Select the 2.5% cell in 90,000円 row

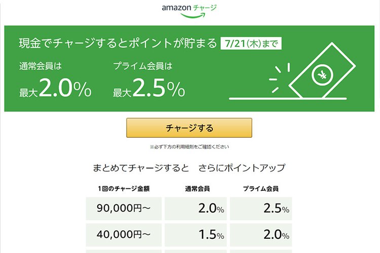[x=260, y=208]
